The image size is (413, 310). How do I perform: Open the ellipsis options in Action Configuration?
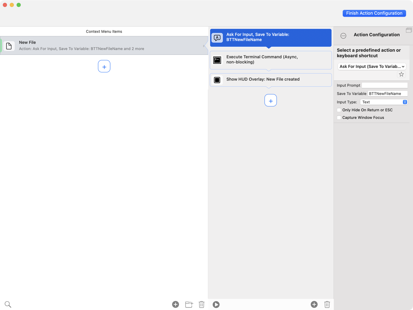coord(343,35)
